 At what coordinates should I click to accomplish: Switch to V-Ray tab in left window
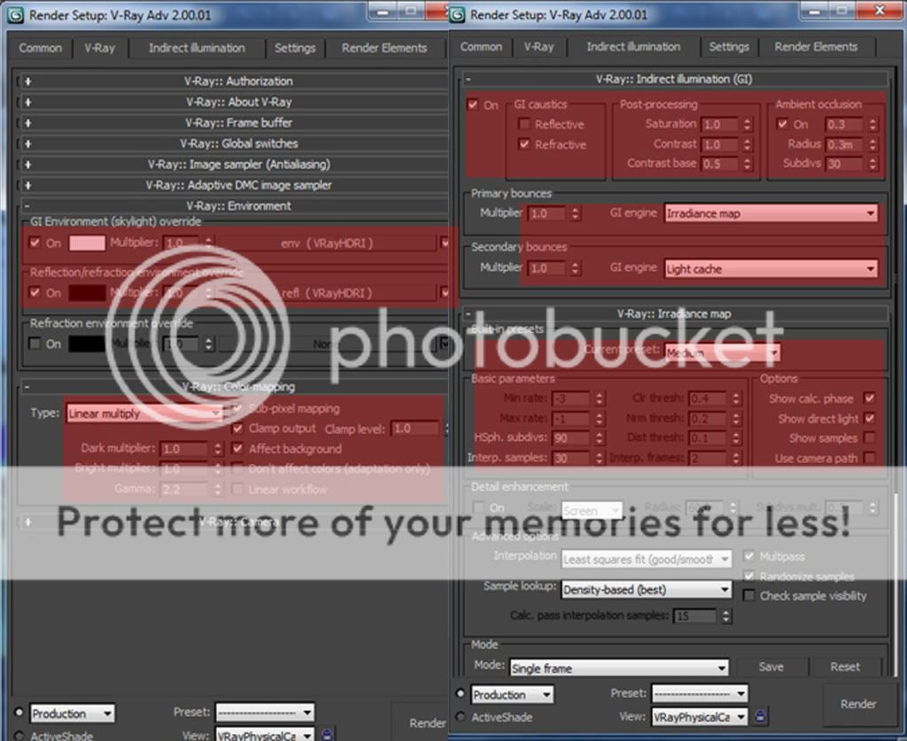(99, 48)
